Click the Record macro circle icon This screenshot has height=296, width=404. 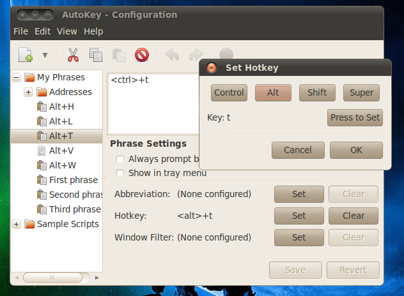pyautogui.click(x=226, y=54)
